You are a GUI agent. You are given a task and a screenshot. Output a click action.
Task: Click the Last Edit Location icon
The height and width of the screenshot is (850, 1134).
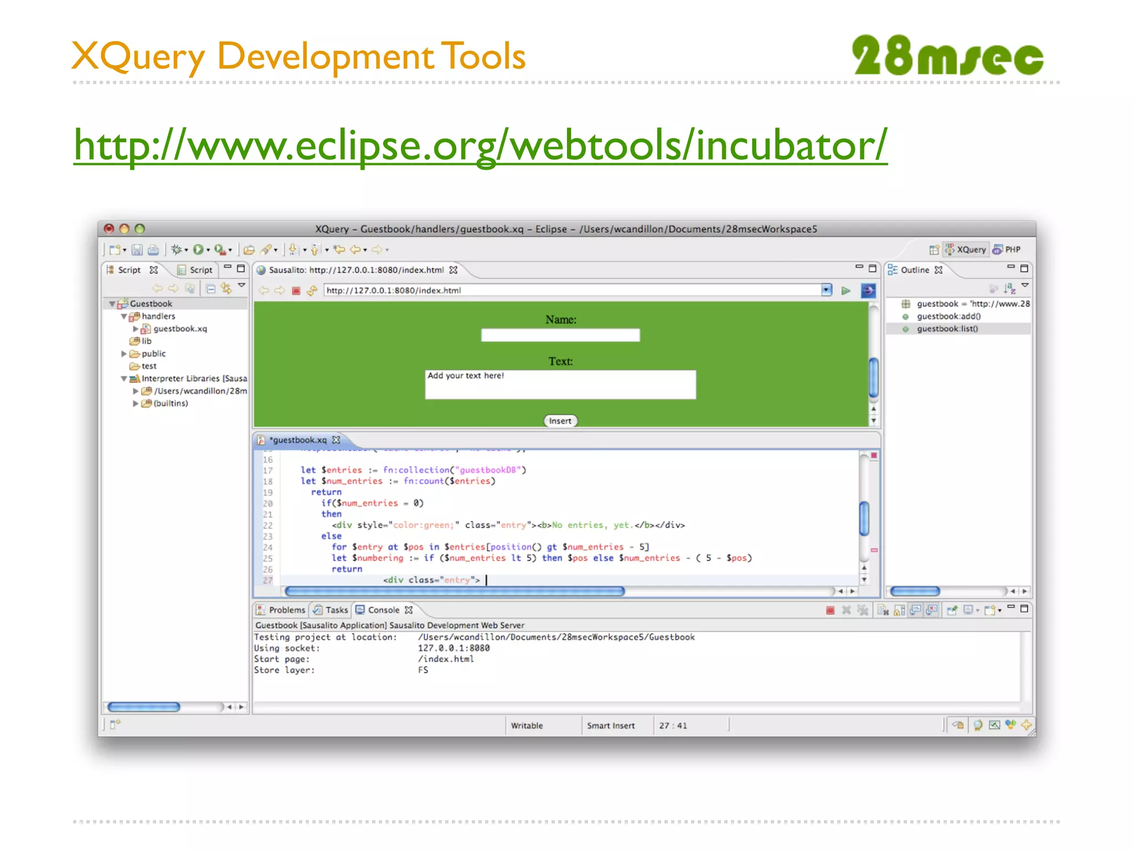pos(339,250)
